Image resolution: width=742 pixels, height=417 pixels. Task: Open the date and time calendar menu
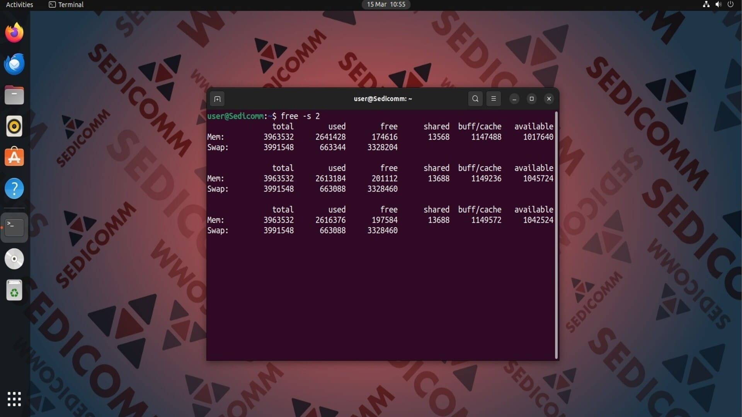(x=386, y=5)
